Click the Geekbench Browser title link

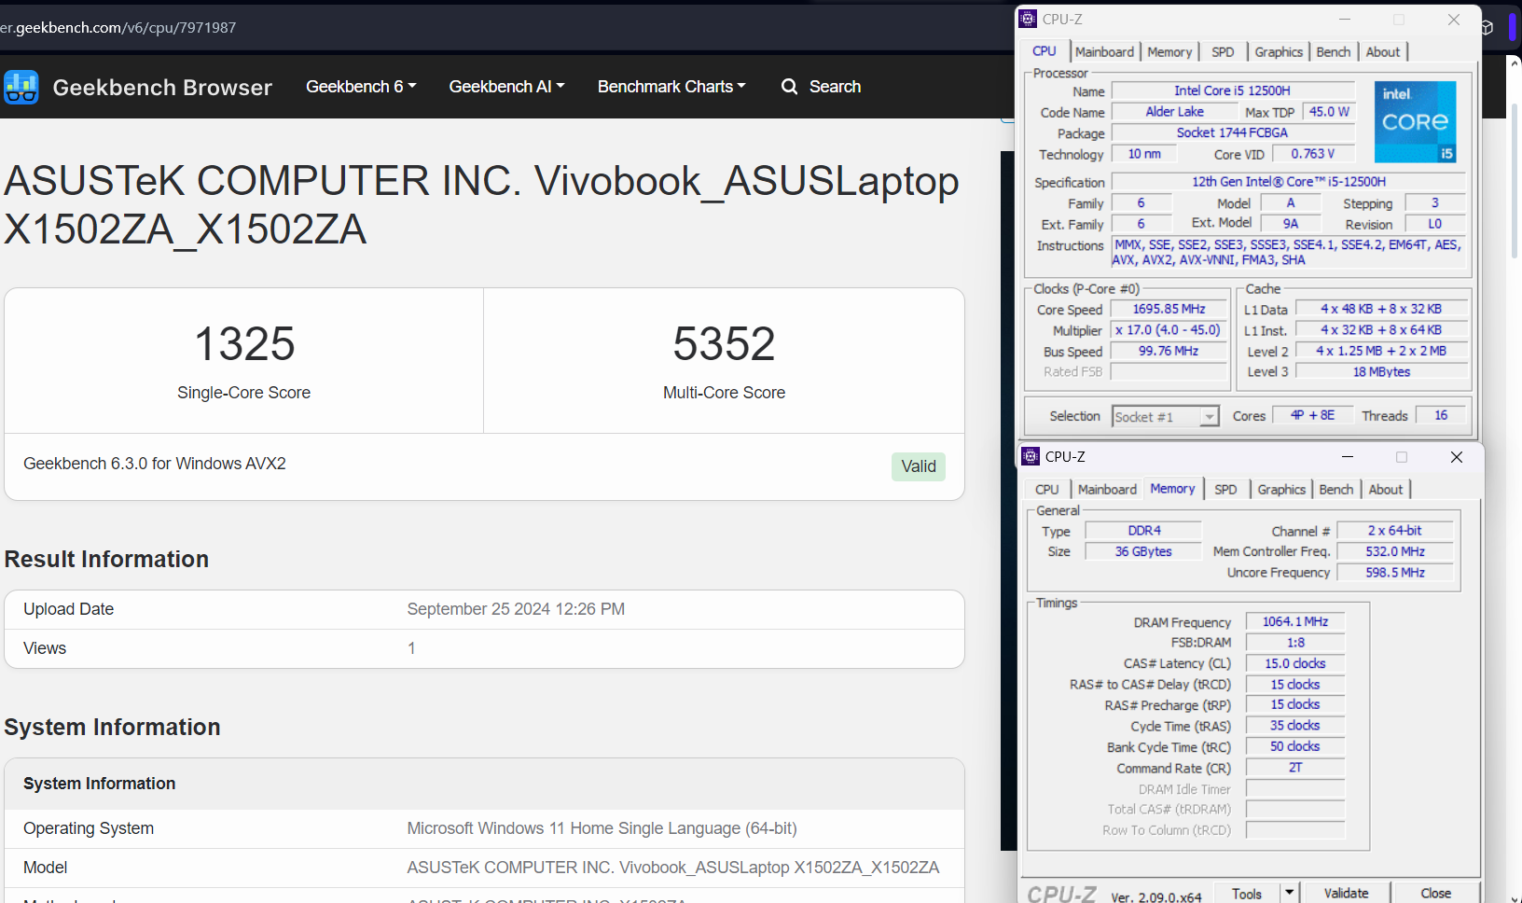point(162,87)
